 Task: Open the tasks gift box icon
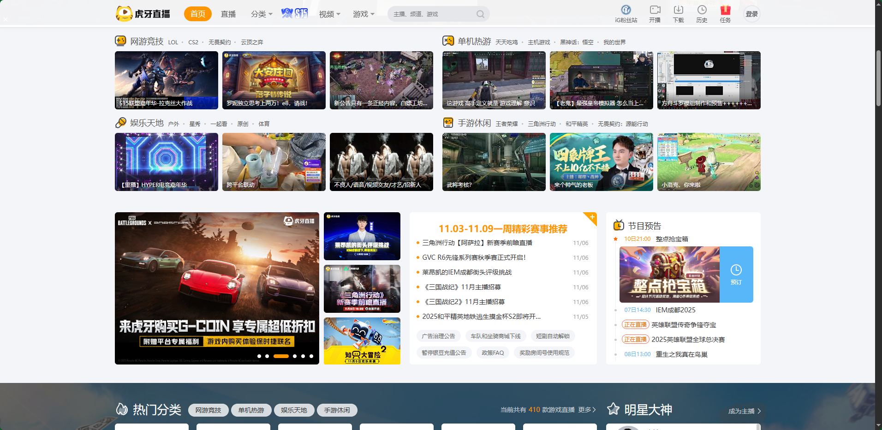725,10
